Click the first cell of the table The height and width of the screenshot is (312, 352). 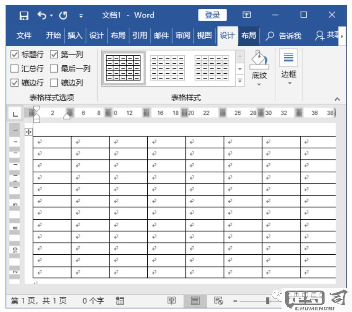52,142
